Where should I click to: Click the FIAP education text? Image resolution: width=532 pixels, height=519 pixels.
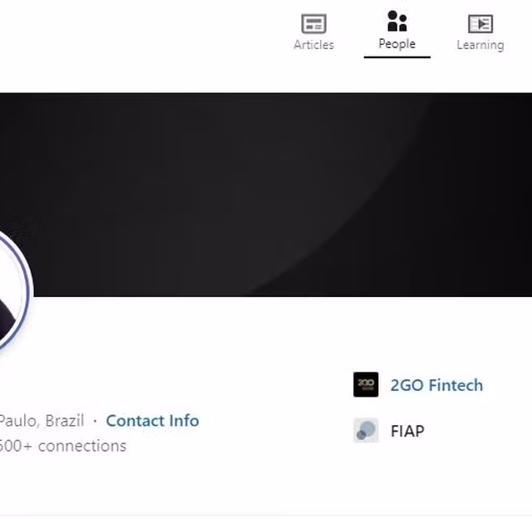click(x=407, y=431)
